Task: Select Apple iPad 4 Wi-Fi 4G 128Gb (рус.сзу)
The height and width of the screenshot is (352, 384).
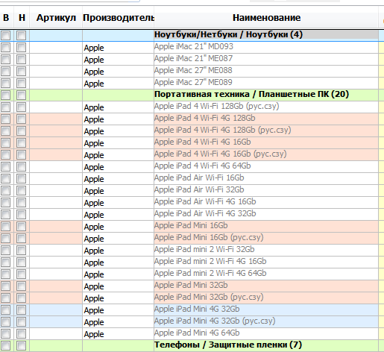Action: [x=266, y=131]
